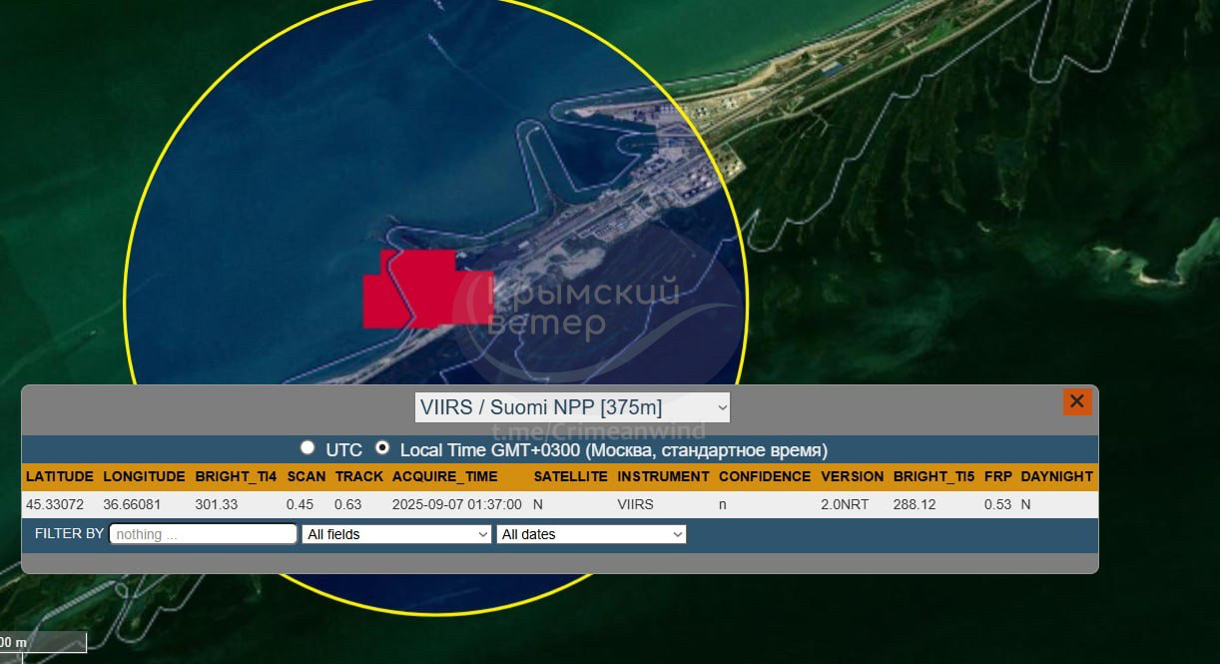Viewport: 1220px width, 664px height.
Task: Select the instrument cell VIIRS
Action: 636,504
